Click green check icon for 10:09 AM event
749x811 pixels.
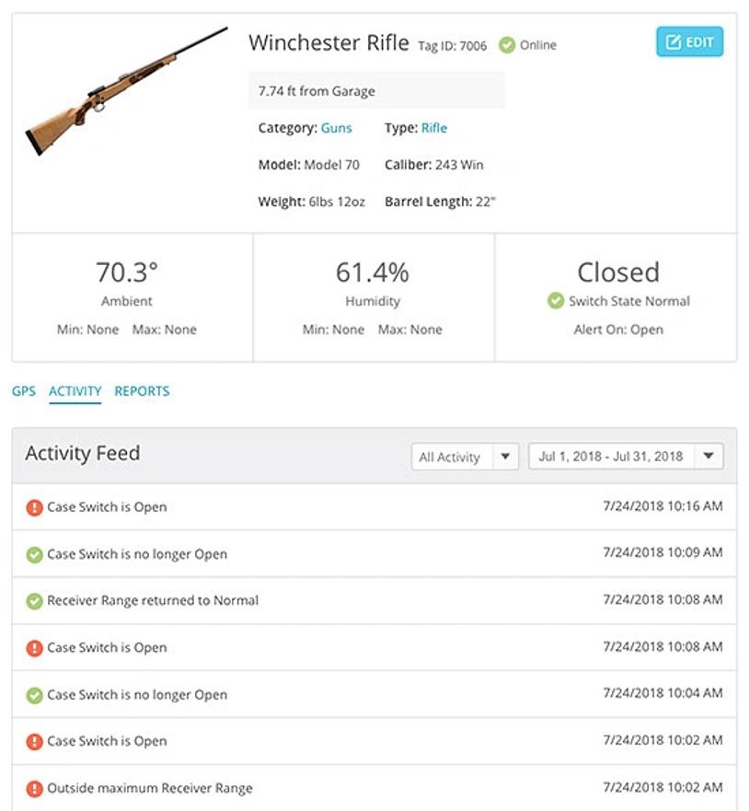34,554
